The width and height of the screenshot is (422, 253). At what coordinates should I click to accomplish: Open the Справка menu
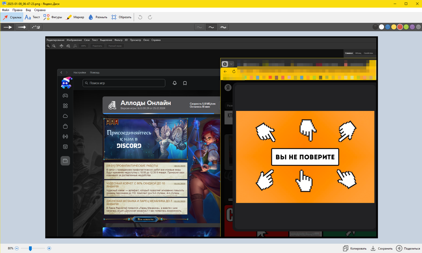pos(40,10)
